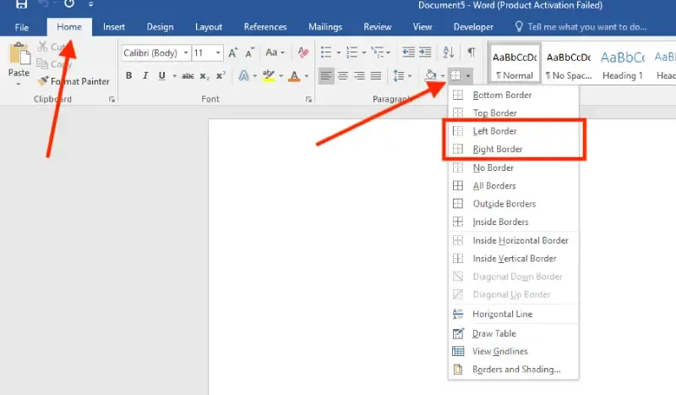Select Center alignment
Screen dimensions: 676x395
pos(343,76)
